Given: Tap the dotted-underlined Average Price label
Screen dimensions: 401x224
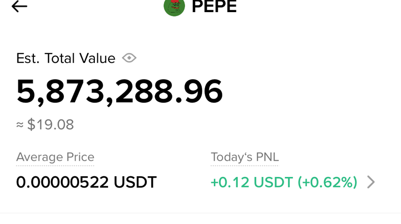Looking at the screenshot, I should (x=55, y=157).
